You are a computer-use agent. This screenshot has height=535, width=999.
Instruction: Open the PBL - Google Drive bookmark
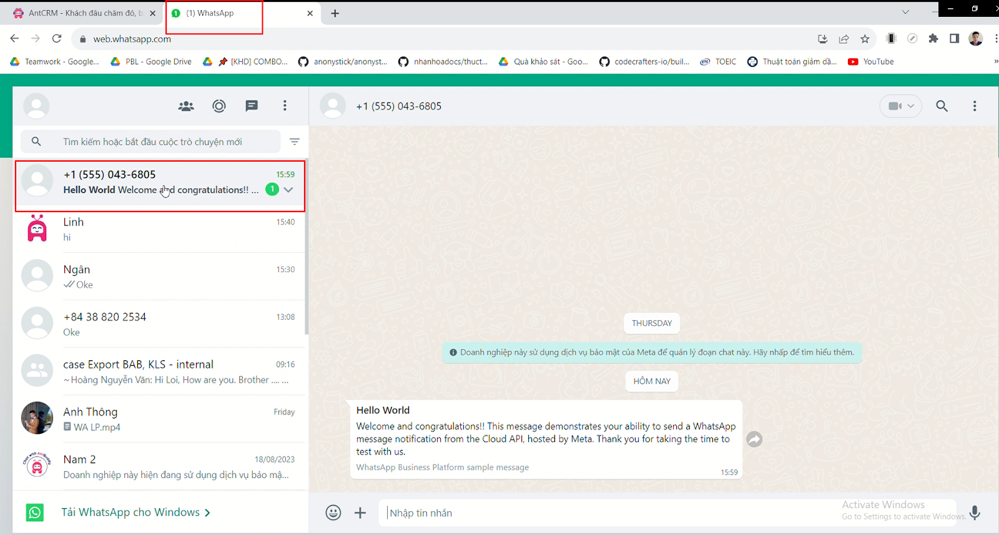tap(151, 62)
